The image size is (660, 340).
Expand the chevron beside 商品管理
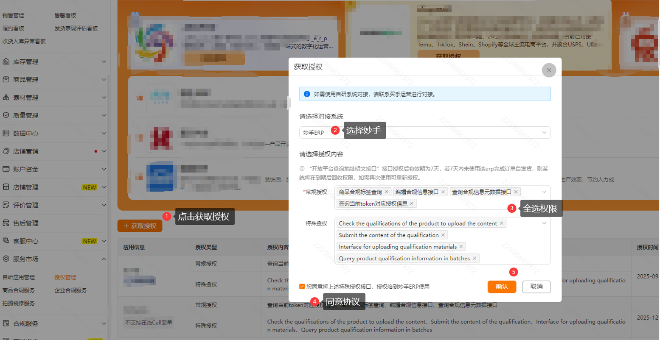pyautogui.click(x=104, y=80)
